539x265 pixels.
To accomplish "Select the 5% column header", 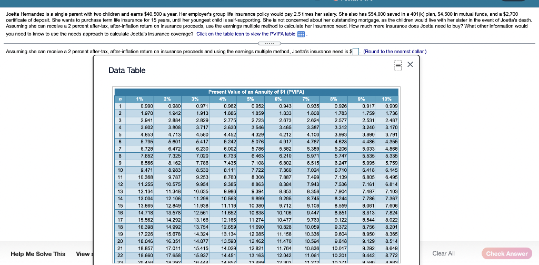I will [x=250, y=98].
